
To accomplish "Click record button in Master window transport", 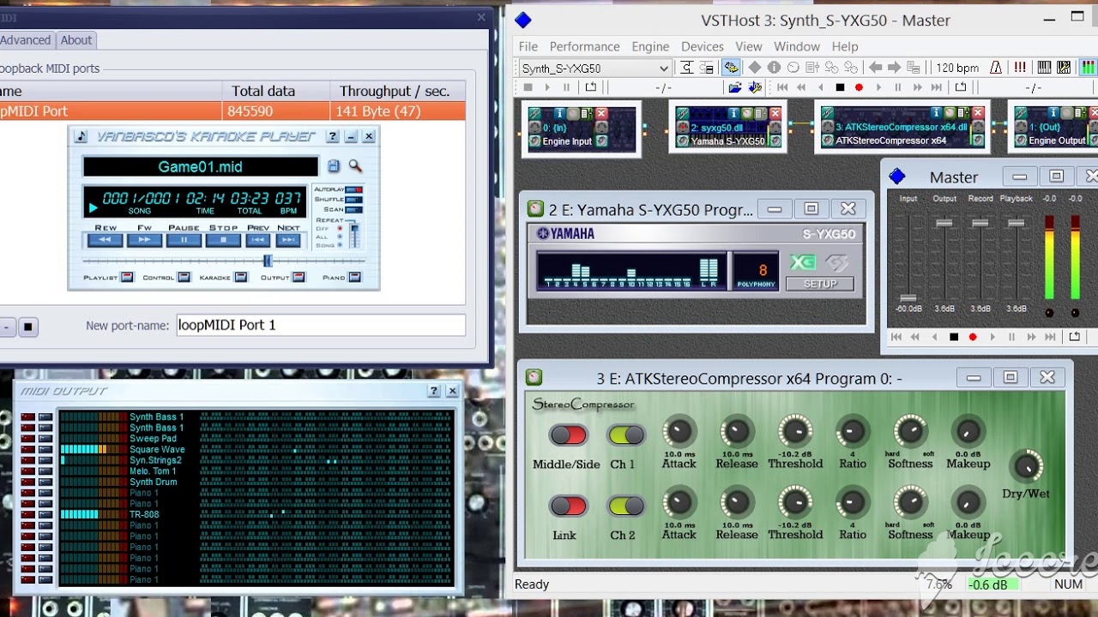I will pyautogui.click(x=973, y=338).
